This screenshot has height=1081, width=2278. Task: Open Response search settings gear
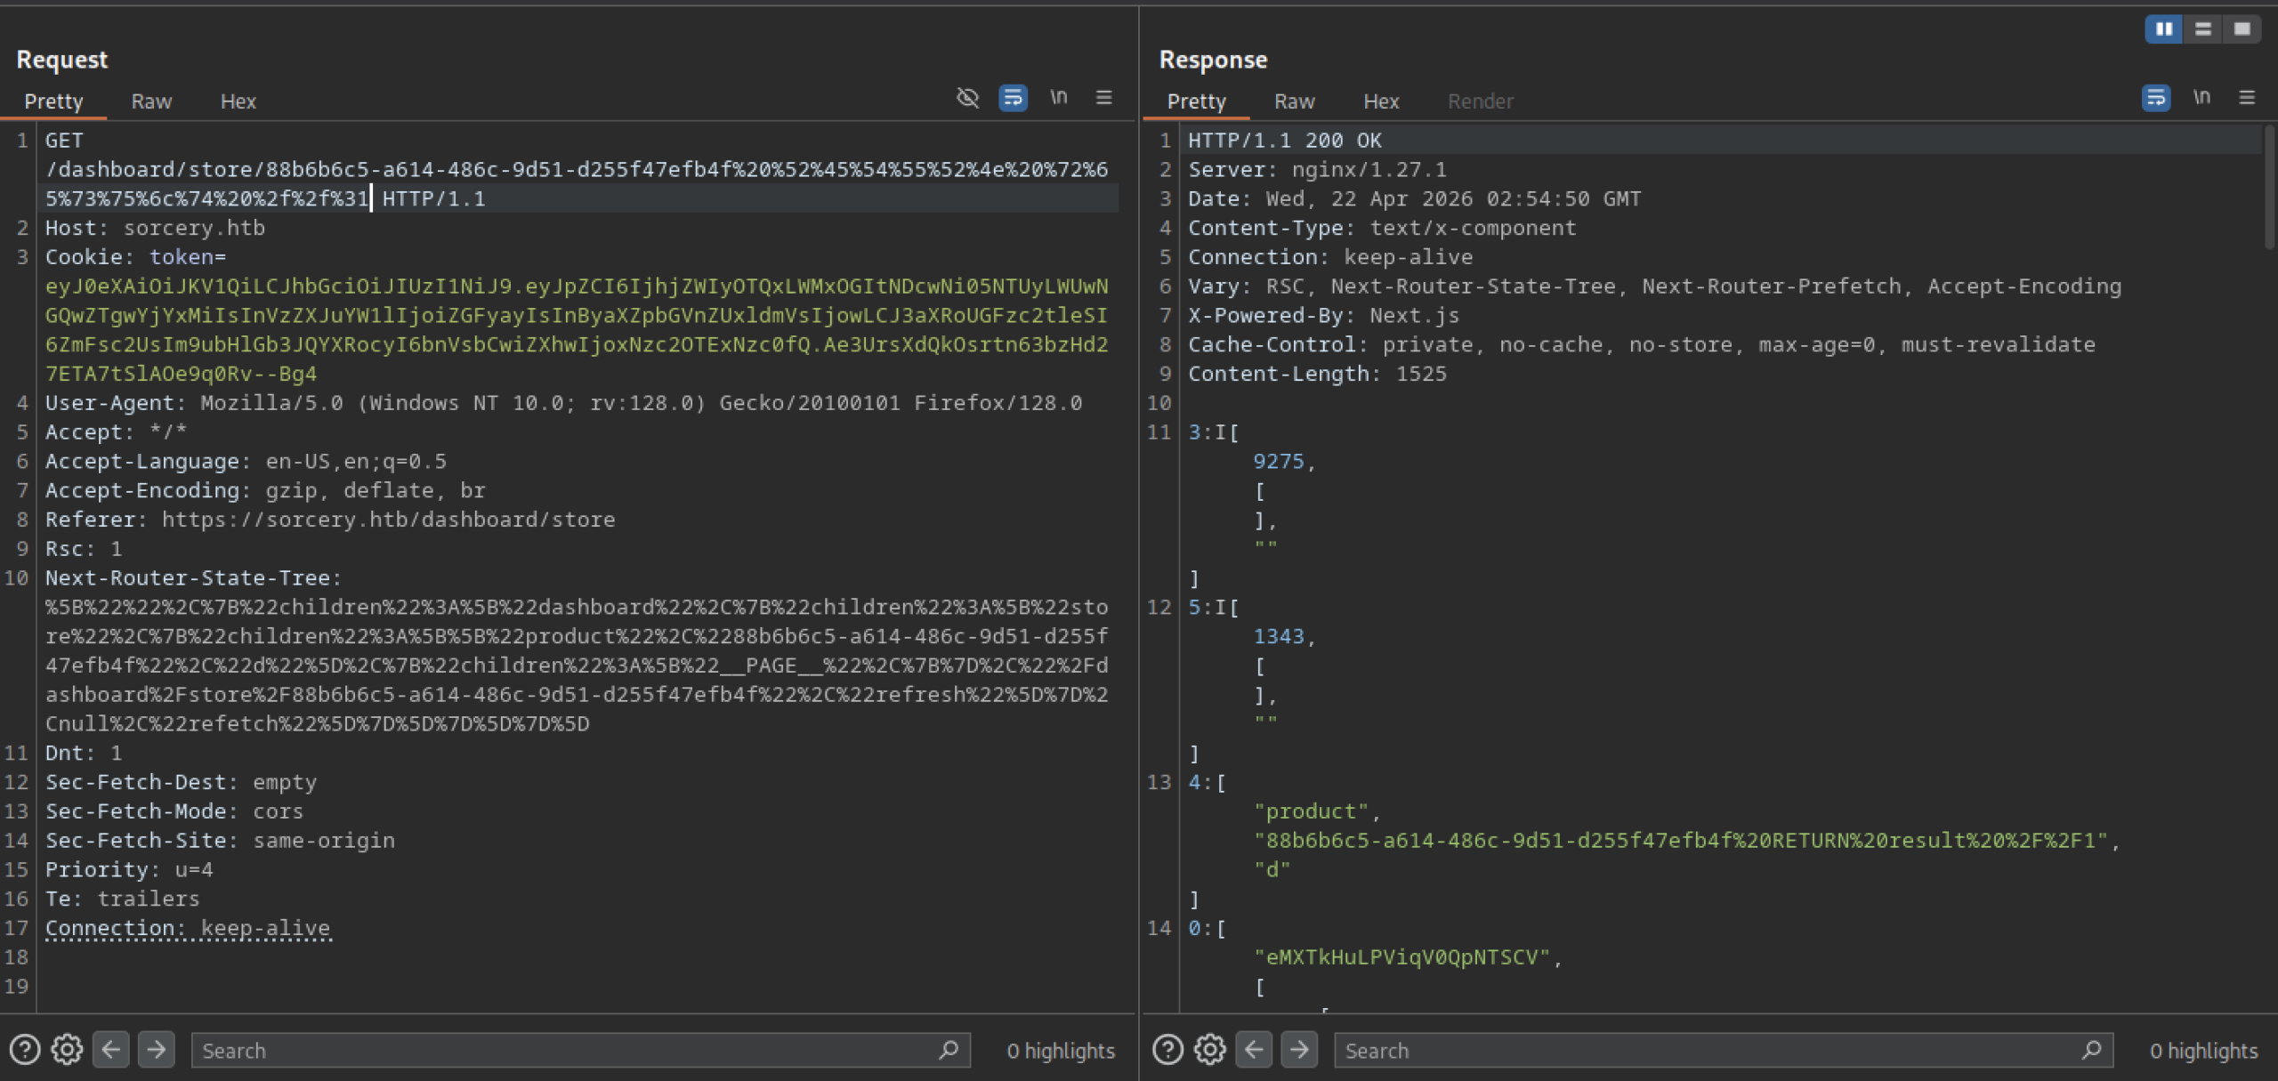[x=1210, y=1050]
